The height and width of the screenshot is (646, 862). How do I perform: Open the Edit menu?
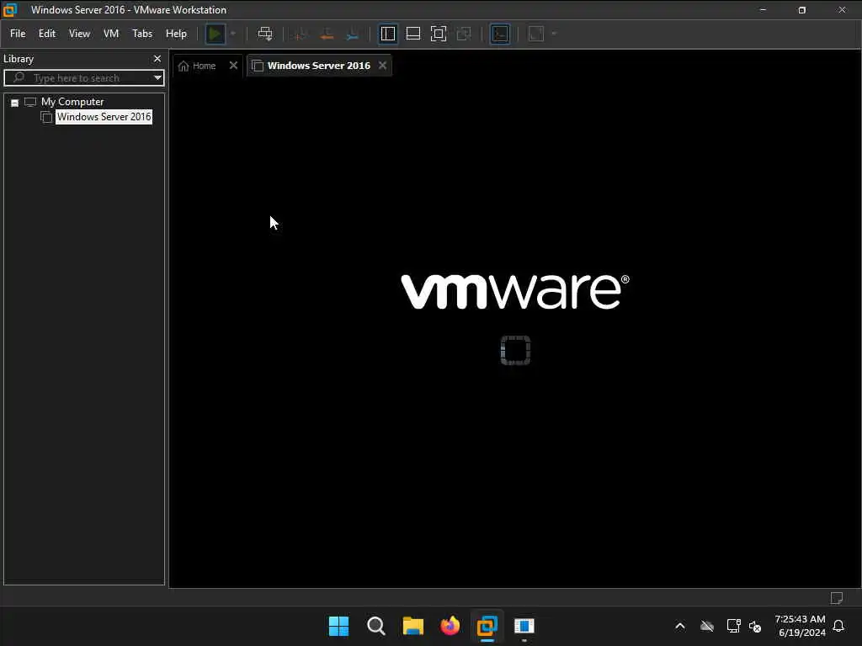tap(47, 34)
